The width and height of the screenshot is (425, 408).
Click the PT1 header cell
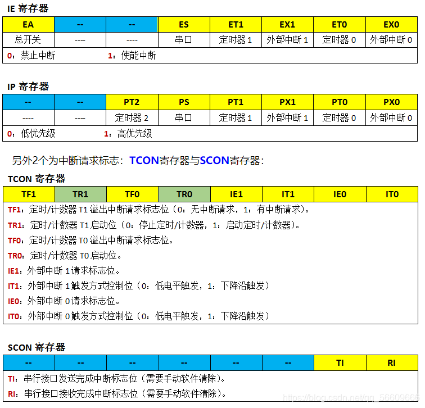[236, 102]
